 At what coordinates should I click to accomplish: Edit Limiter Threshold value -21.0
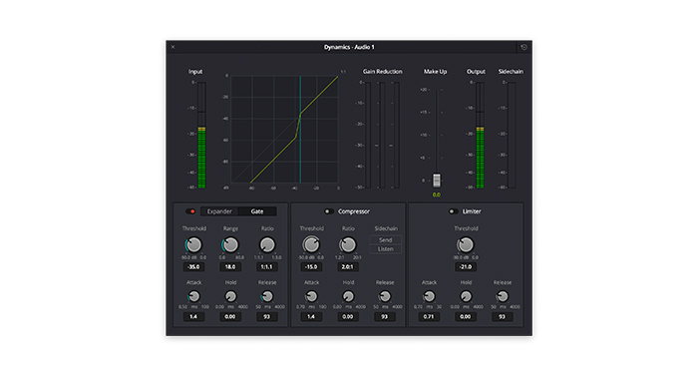[x=466, y=266]
